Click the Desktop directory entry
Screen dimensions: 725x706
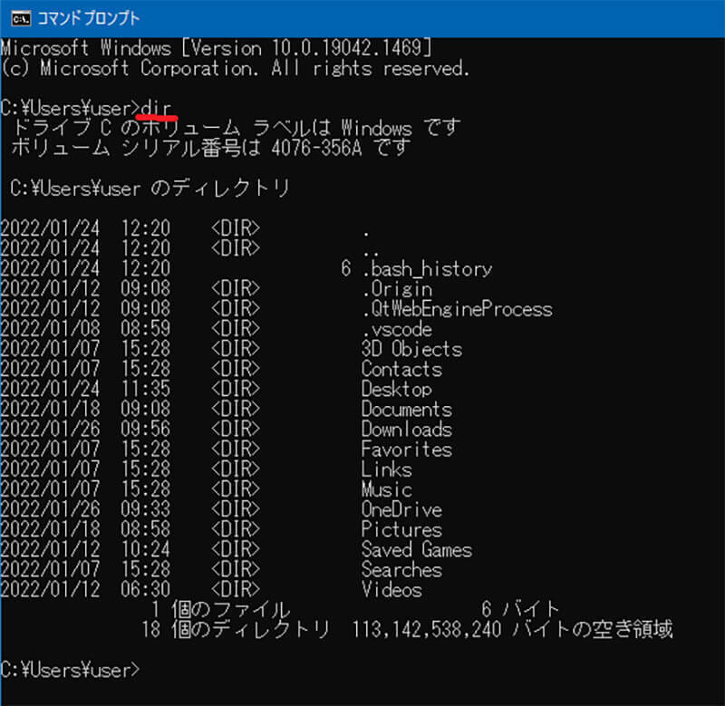coord(397,390)
